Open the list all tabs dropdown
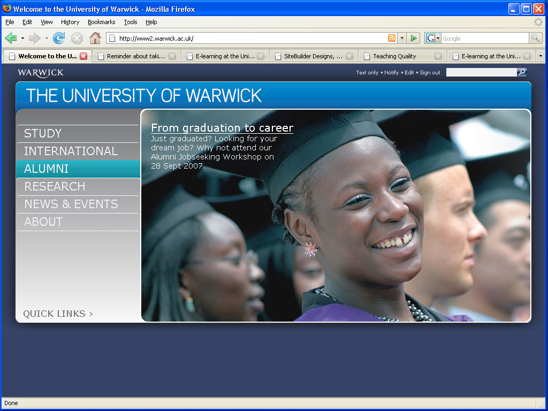 (x=540, y=56)
